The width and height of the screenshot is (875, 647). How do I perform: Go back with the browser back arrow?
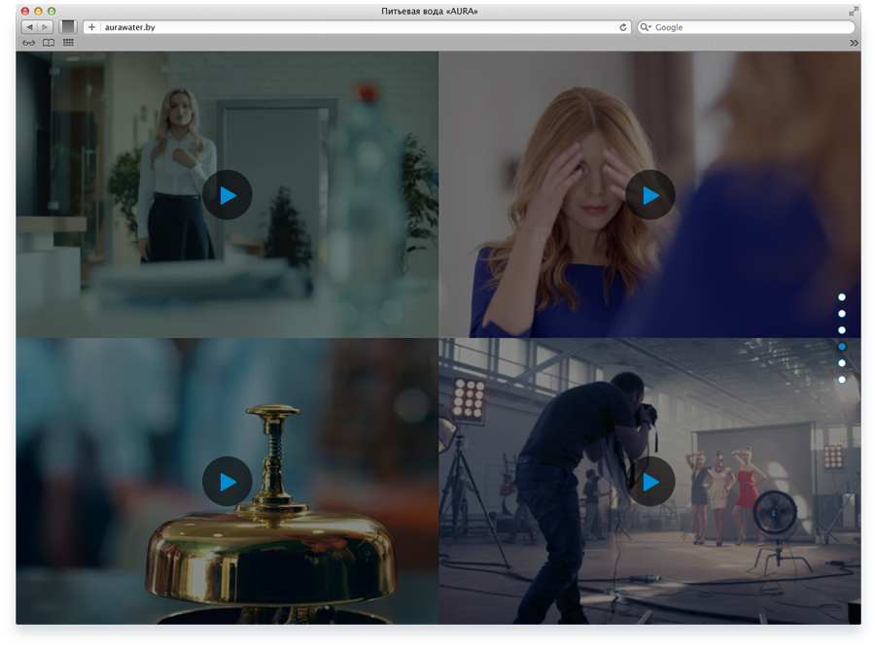pyautogui.click(x=29, y=27)
